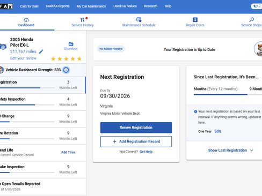Open the Cars for Sale menu
The height and width of the screenshot is (196, 262).
(29, 6)
